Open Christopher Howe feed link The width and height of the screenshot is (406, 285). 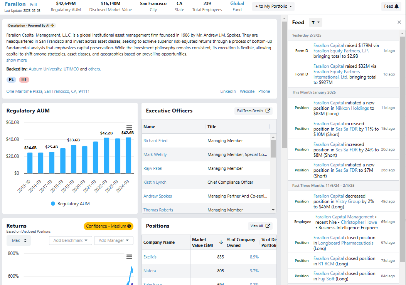pyautogui.click(x=359, y=222)
